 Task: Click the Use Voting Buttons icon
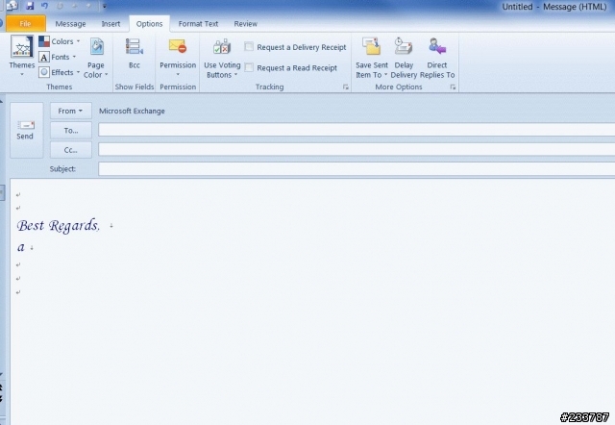point(222,47)
